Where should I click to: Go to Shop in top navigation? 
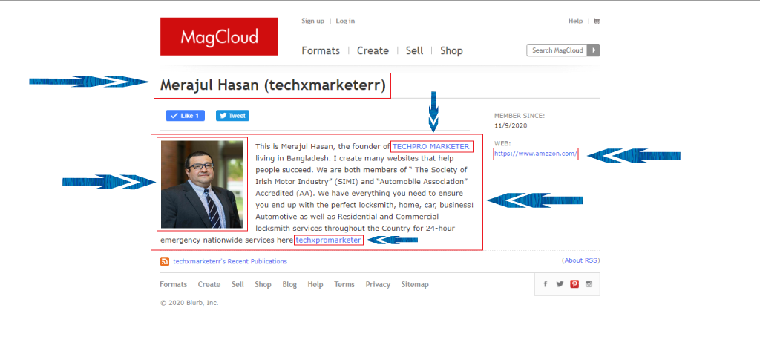tap(451, 50)
